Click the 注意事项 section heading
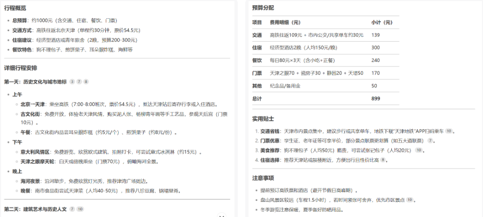 click(x=263, y=177)
